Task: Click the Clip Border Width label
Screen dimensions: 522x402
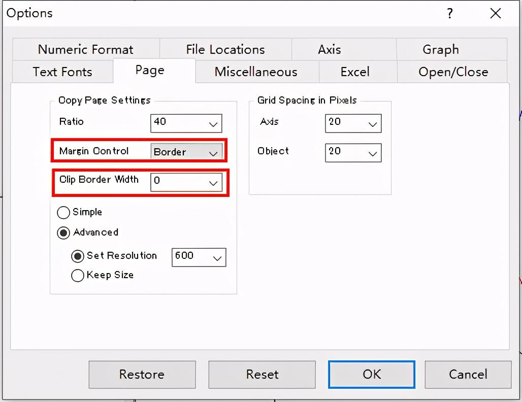Action: coord(99,179)
